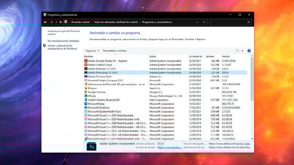This screenshot has width=294, height=165.
Task: Expand the view options dropdown arrow
Action: tap(242, 51)
